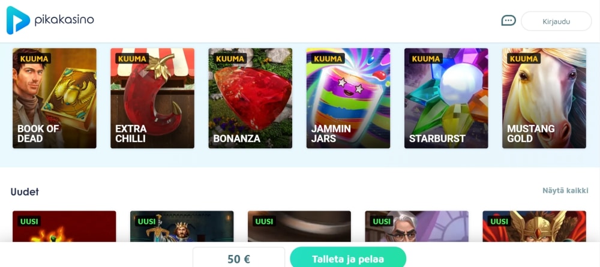Click the pikakasino wordmark text
600x267 pixels.
(x=64, y=20)
